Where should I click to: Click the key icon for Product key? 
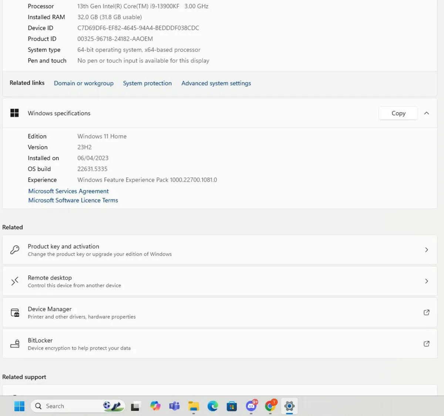click(x=15, y=250)
